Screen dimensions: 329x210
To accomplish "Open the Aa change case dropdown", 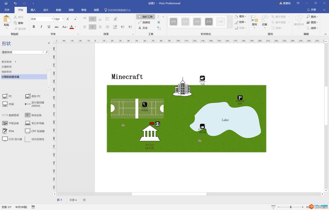I will click(65, 27).
